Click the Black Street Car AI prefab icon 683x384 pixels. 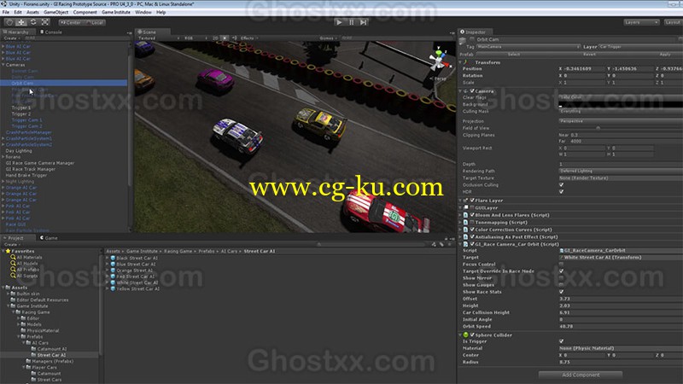pos(113,258)
